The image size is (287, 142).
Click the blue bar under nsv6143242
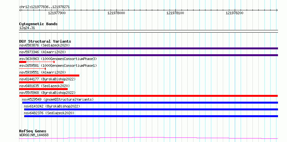151,109
